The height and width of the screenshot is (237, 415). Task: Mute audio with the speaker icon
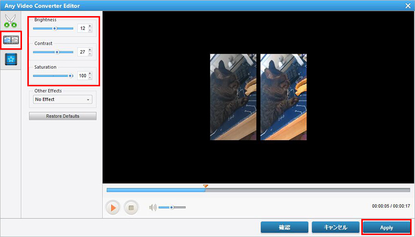click(153, 207)
